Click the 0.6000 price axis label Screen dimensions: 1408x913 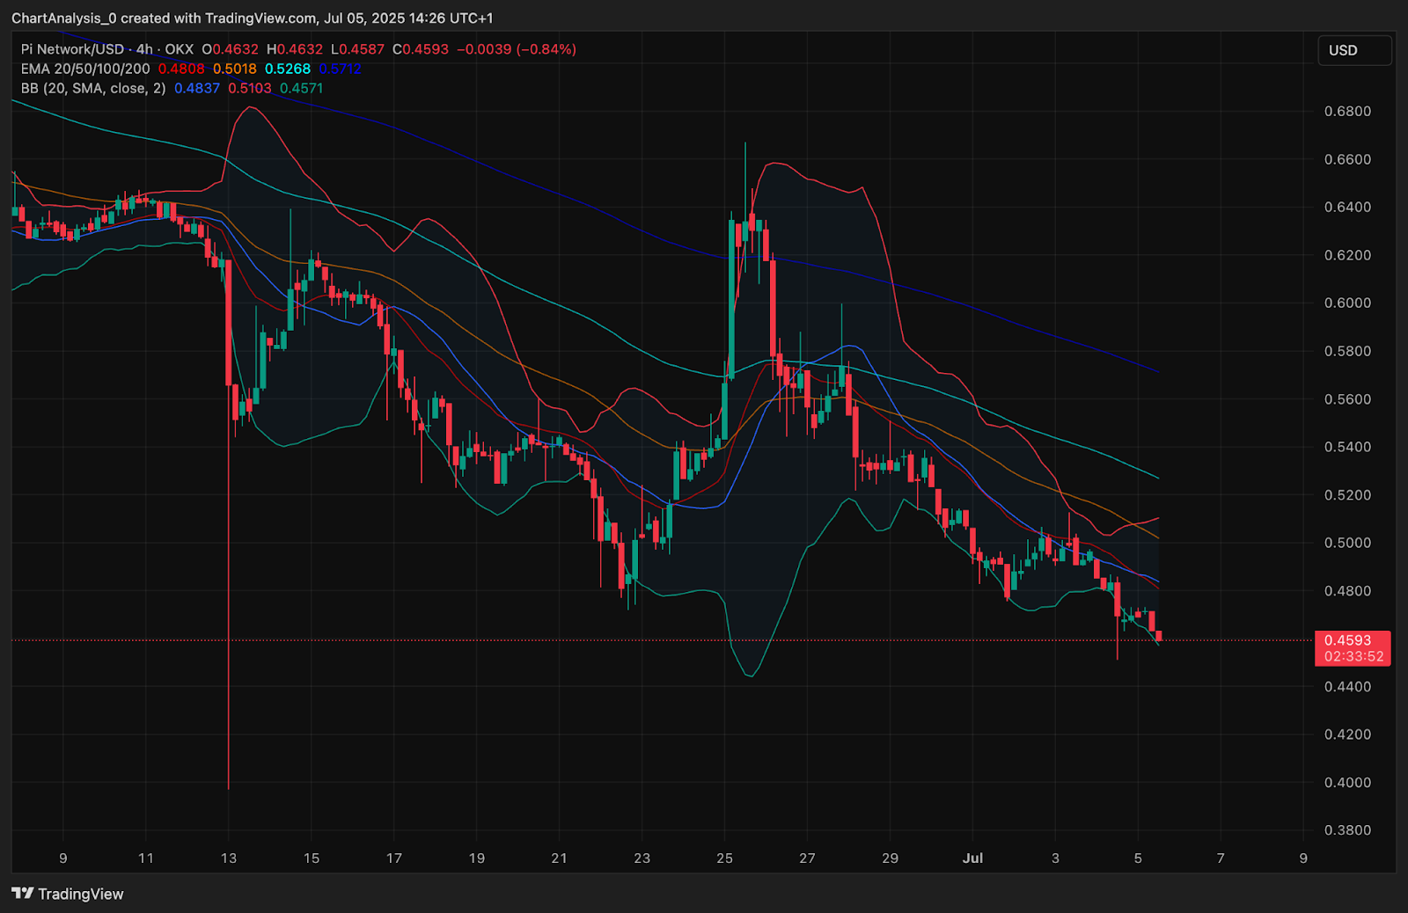point(1348,303)
